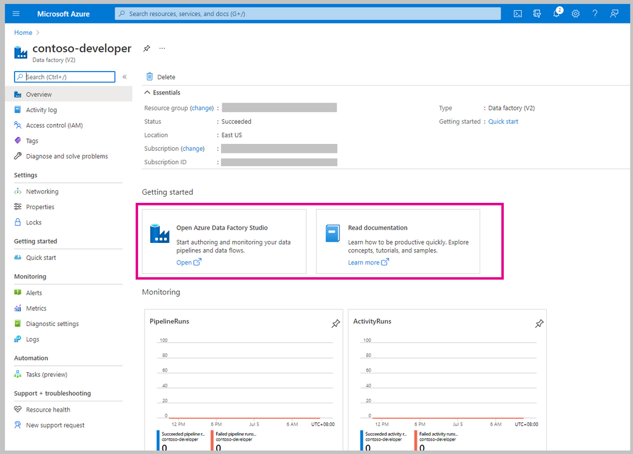Viewport: 633px width, 454px height.
Task: Open Cloud Shell from the top bar
Action: coord(518,14)
